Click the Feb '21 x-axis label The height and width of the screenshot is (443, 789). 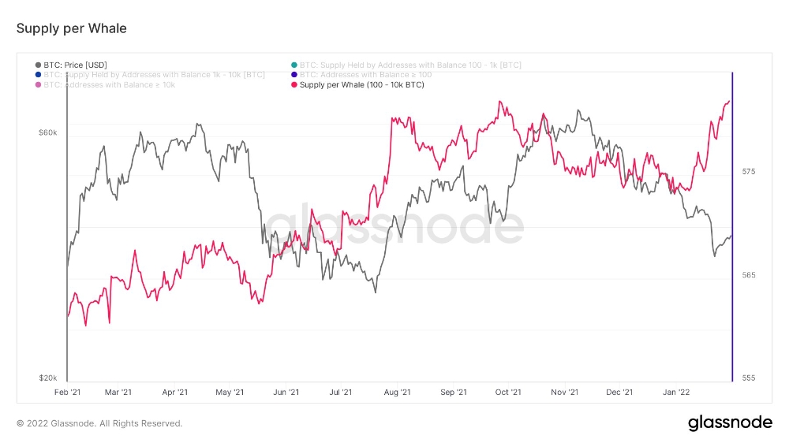(67, 393)
